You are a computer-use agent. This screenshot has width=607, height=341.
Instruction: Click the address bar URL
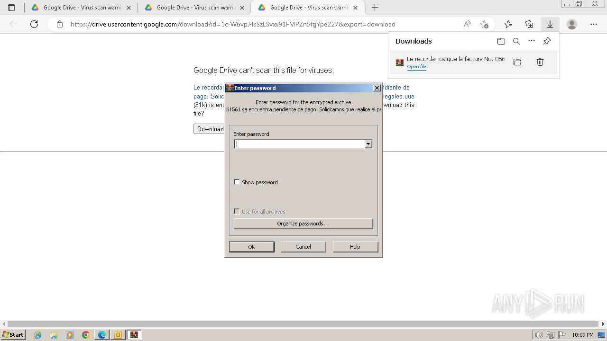(x=233, y=24)
